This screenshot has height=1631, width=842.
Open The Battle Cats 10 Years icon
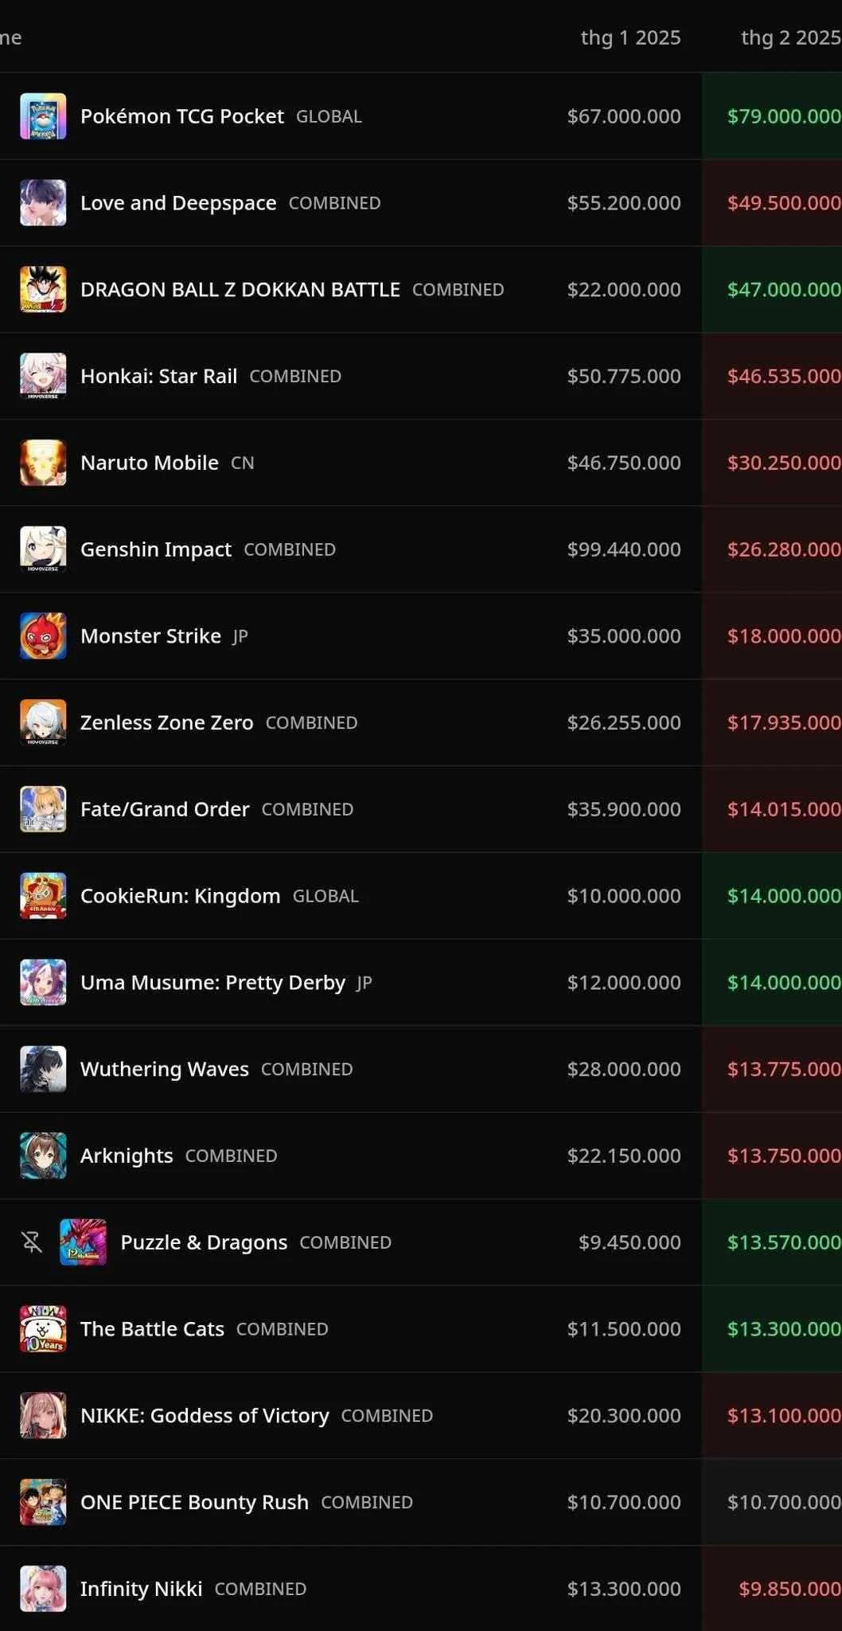pyautogui.click(x=43, y=1329)
